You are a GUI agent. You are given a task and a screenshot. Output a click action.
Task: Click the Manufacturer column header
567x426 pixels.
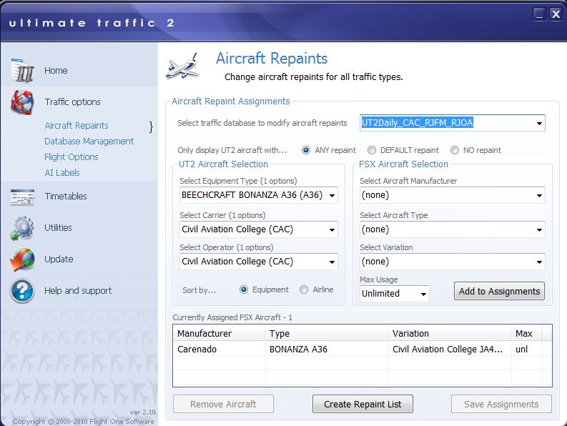pyautogui.click(x=219, y=333)
